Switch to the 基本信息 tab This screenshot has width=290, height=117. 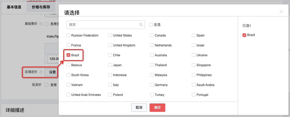pos(14,7)
